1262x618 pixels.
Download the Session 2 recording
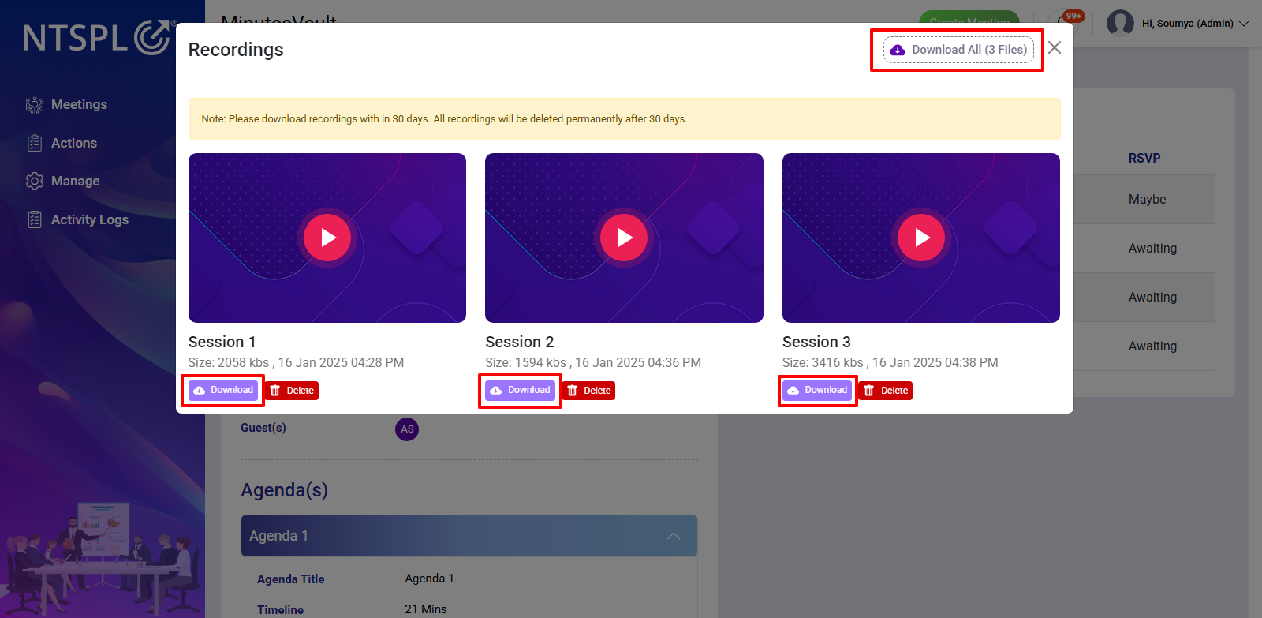point(521,391)
